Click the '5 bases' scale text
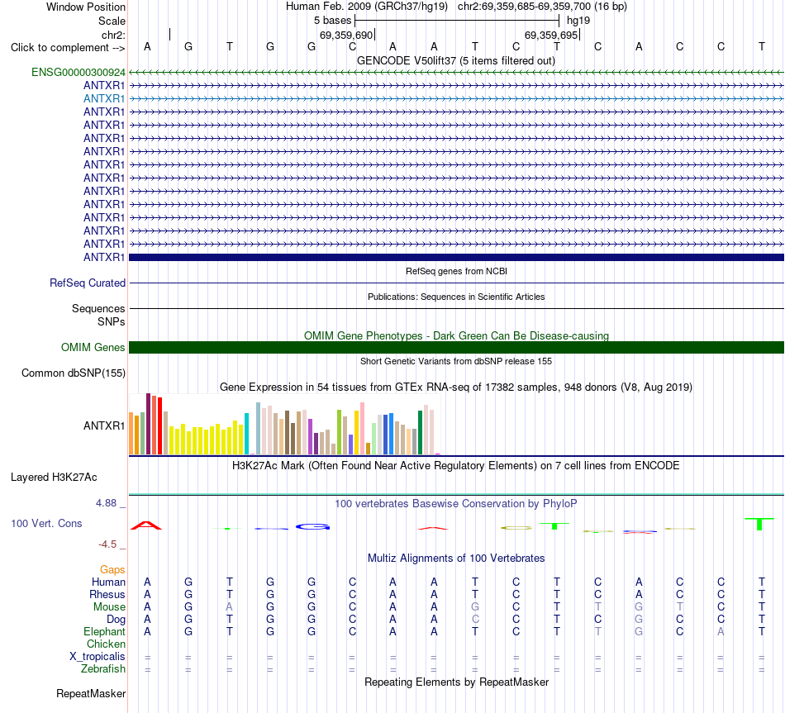Screen dimensions: 785x713 [332, 21]
